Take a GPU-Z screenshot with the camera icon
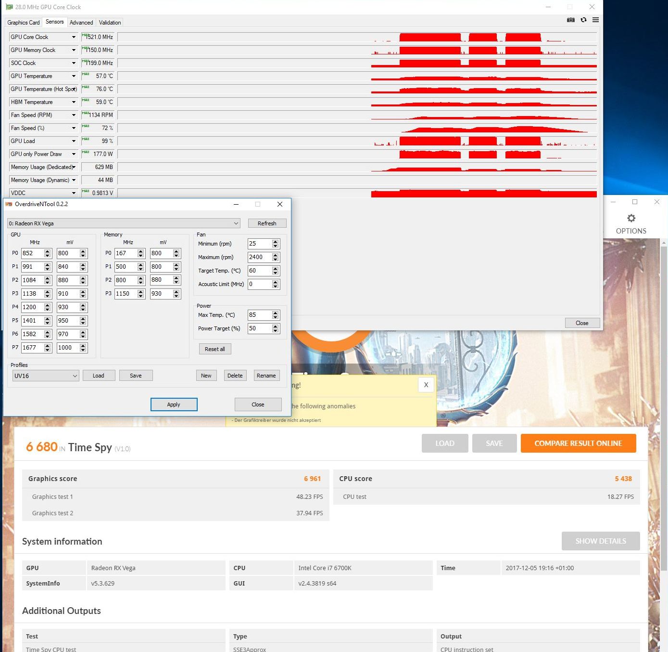668x652 pixels. (571, 20)
